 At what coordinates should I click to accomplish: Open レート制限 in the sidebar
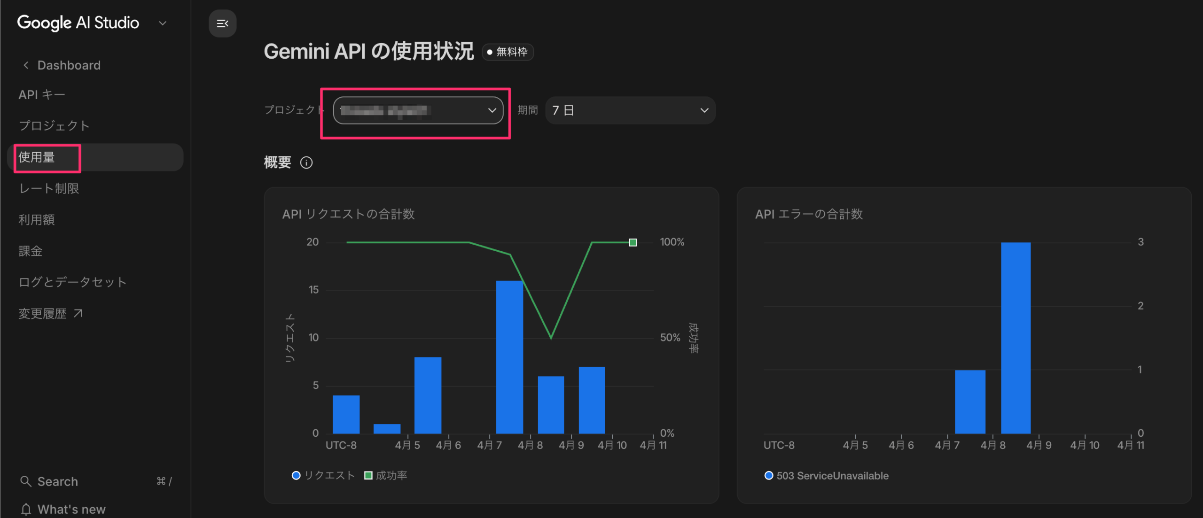pyautogui.click(x=49, y=188)
